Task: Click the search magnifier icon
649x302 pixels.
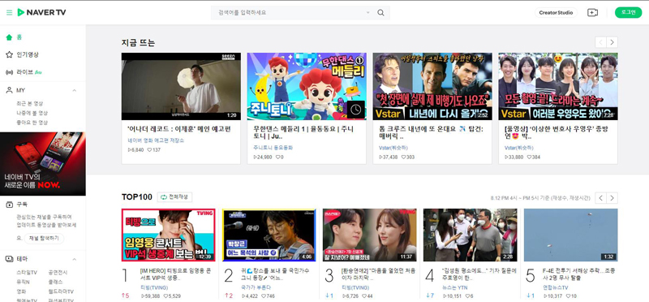Action: click(x=380, y=13)
